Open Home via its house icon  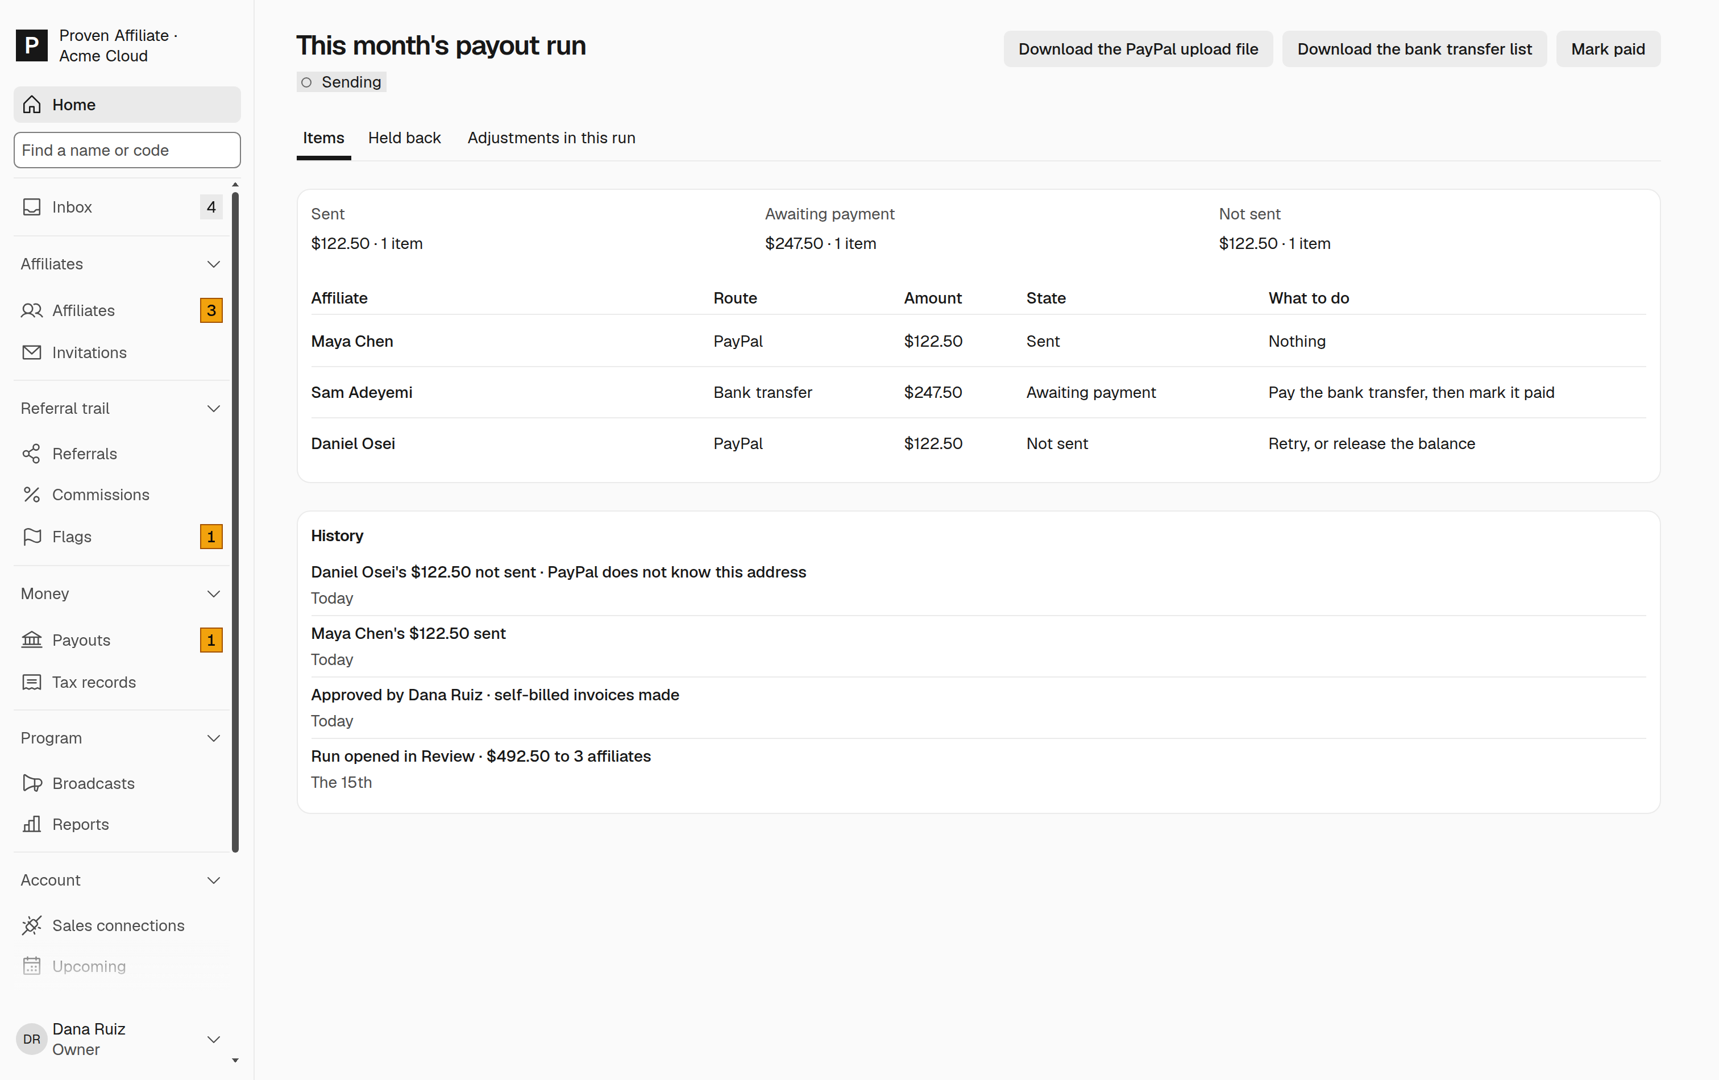coord(31,105)
